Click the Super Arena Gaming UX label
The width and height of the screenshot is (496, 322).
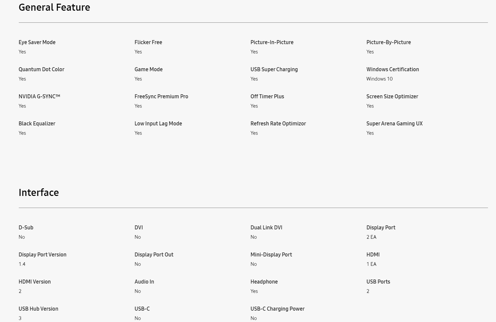click(395, 123)
